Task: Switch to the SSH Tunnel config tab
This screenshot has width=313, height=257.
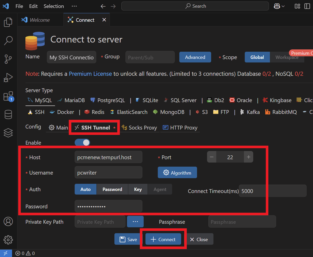Action: click(x=95, y=127)
